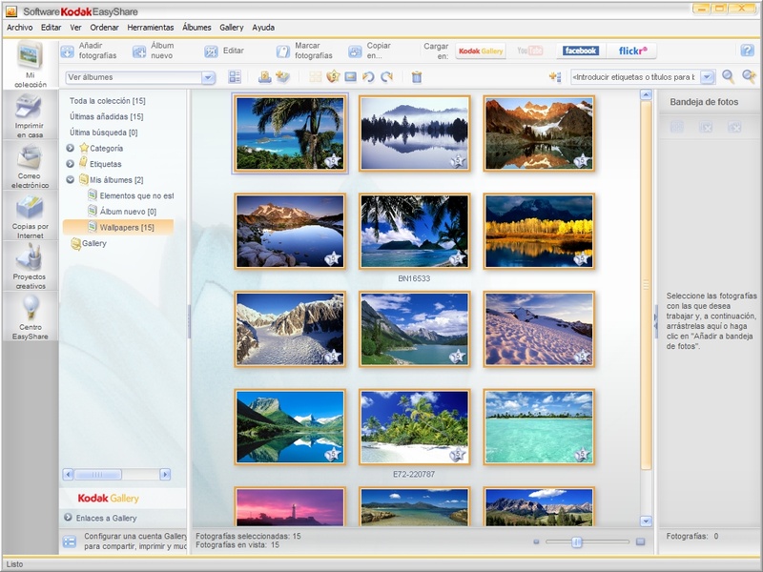763x572 pixels.
Task: Open the Herramientas menu
Action: pos(150,28)
